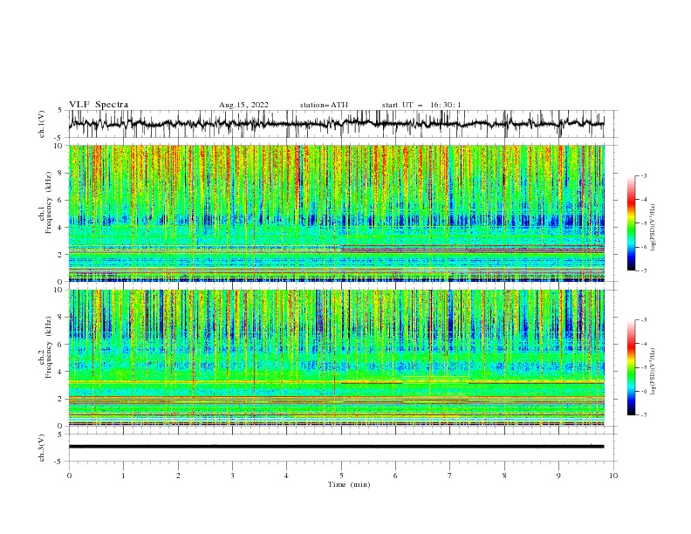Image resolution: width=691 pixels, height=534 pixels.
Task: Click the "-7" tick on ch.1 color bar
Action: tap(643, 270)
